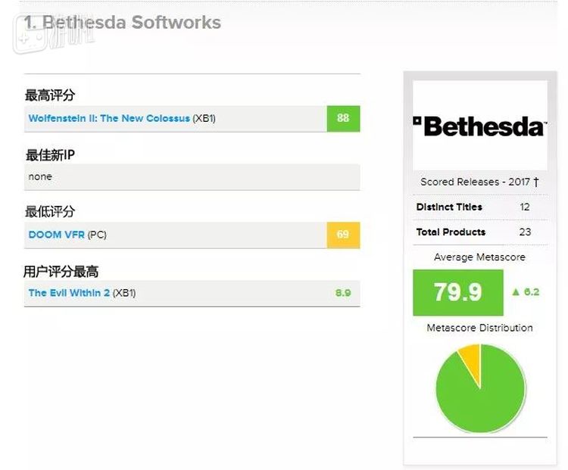Click the yellow 69 score badge

(343, 235)
